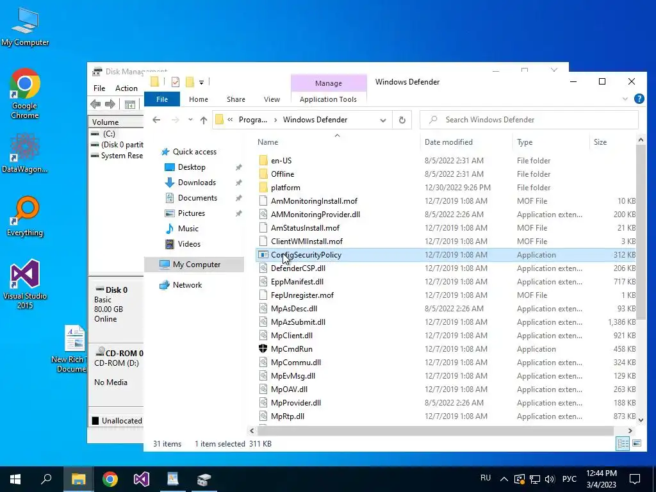Sort by the Type column header
656x492 pixels.
[525, 142]
